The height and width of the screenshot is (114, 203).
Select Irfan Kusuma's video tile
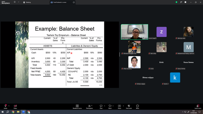134,62
